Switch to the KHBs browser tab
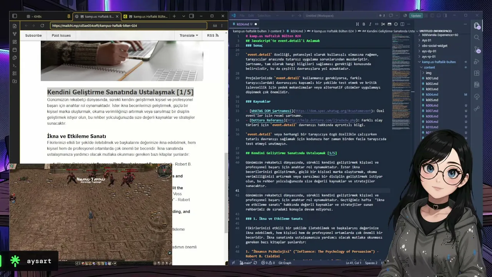 tap(46, 16)
